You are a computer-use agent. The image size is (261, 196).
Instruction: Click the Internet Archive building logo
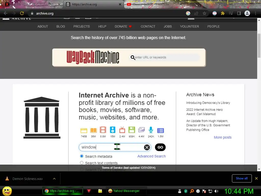click(x=42, y=118)
